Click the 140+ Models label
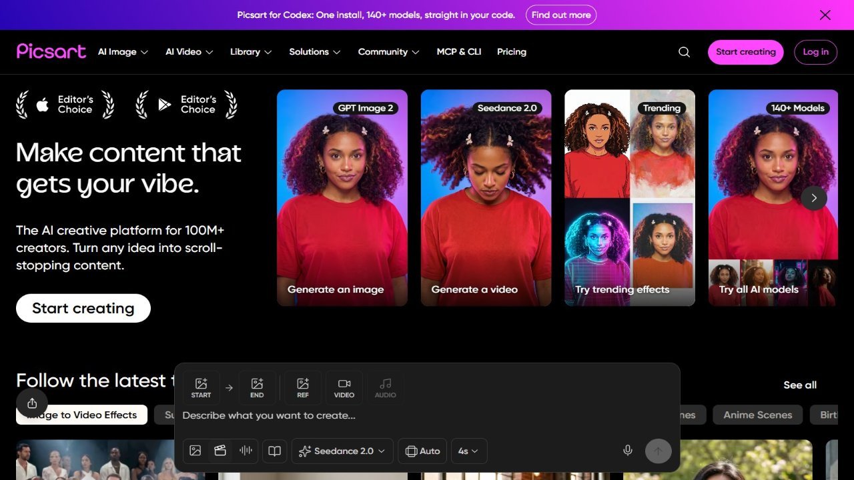The width and height of the screenshot is (854, 480). tap(798, 108)
